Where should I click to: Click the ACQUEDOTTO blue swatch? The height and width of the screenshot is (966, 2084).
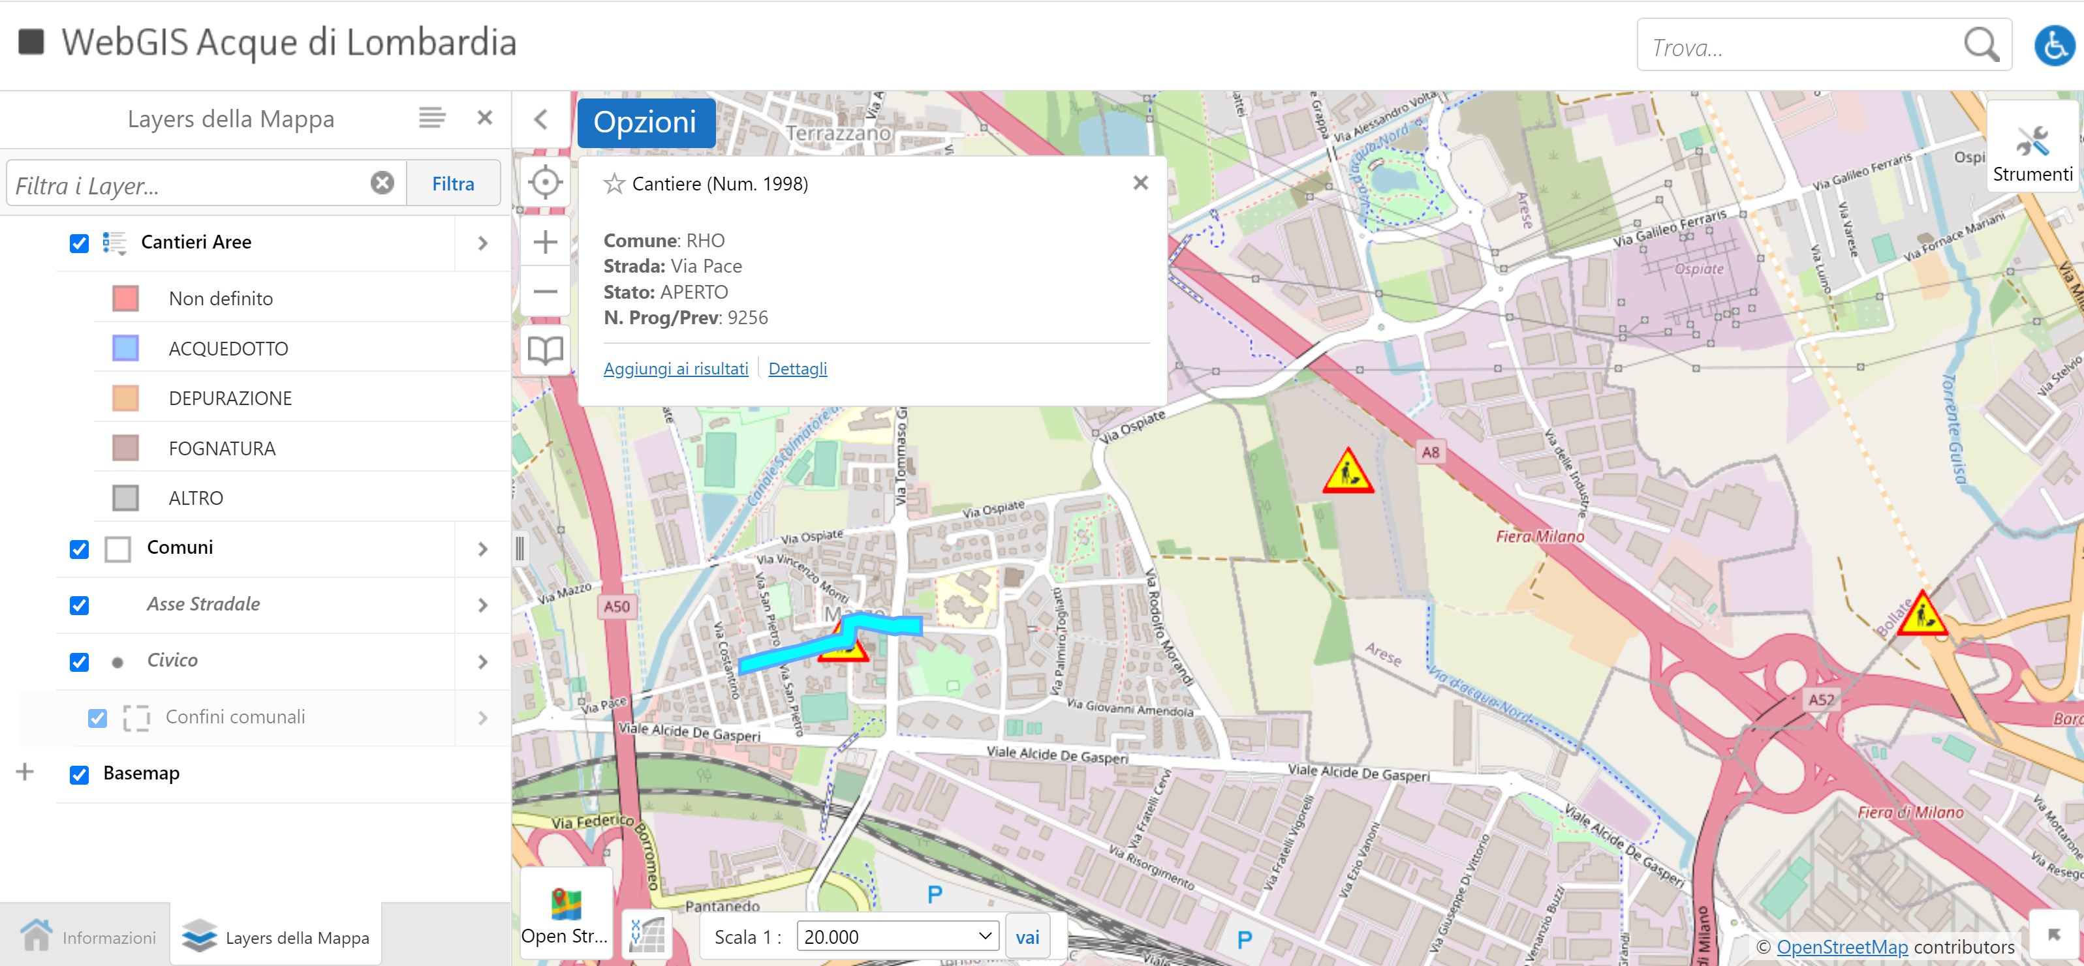tap(125, 348)
